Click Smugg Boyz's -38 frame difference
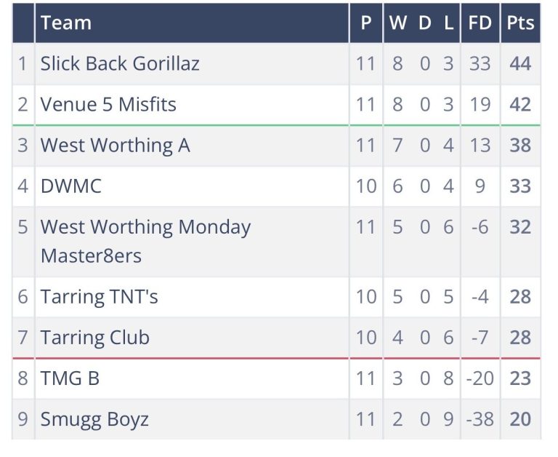The image size is (558, 457). click(480, 419)
